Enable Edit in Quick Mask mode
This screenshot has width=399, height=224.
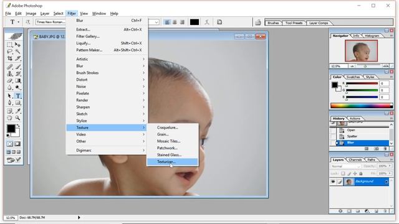[17, 144]
